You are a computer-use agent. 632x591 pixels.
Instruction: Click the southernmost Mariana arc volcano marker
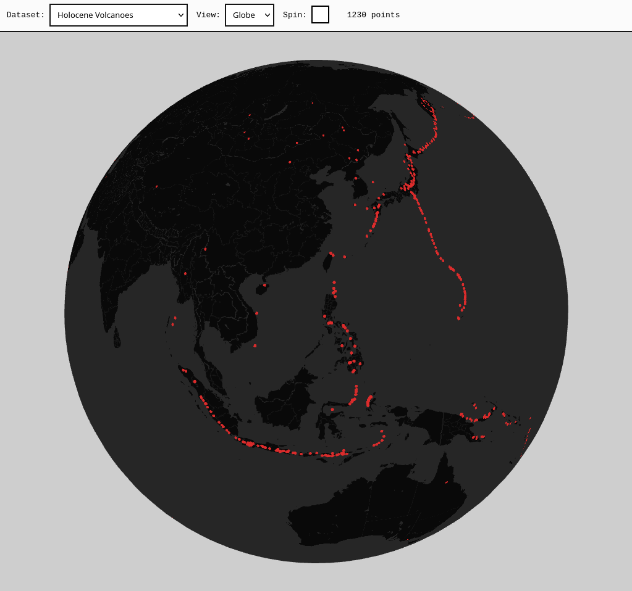pyautogui.click(x=458, y=318)
